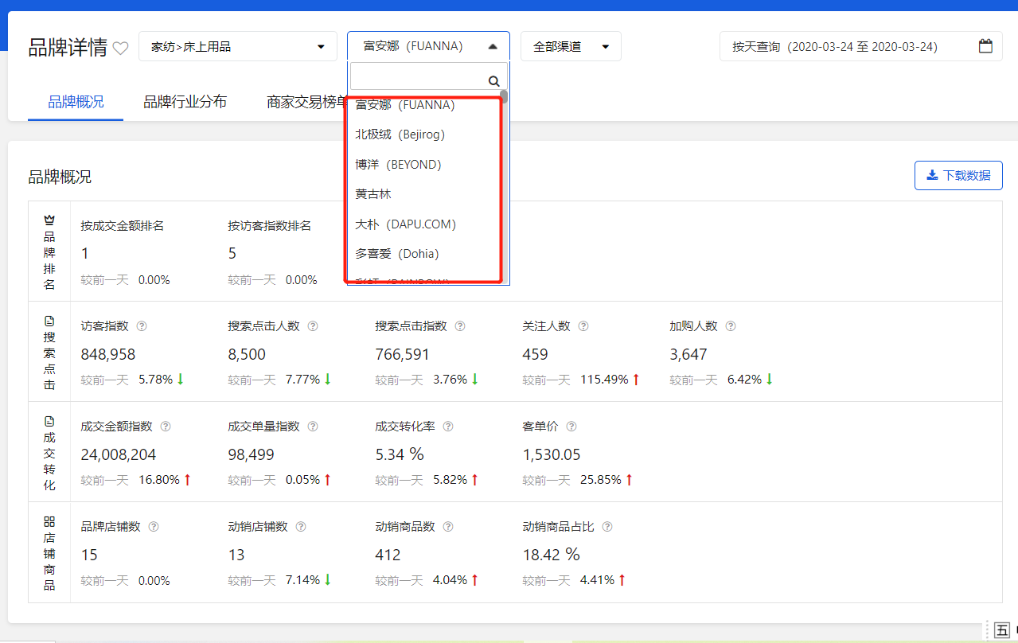This screenshot has height=643, width=1018.
Task: Click the 成交金额指数 value 24,008,204
Action: [x=119, y=455]
